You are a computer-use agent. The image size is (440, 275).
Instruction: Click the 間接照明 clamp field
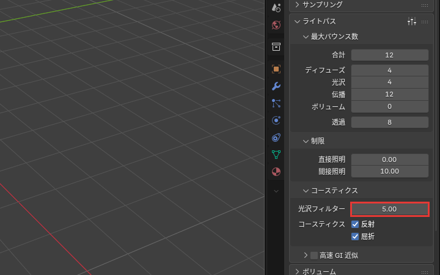click(x=389, y=172)
